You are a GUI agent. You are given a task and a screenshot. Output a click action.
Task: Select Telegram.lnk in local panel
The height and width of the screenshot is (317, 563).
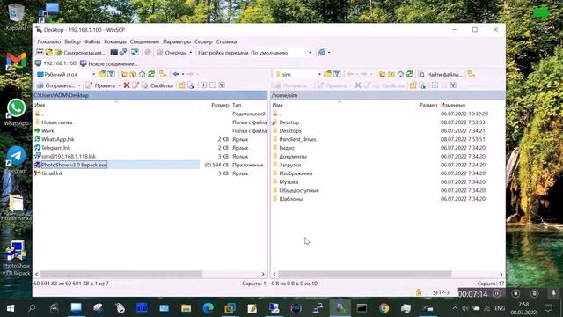(x=55, y=148)
